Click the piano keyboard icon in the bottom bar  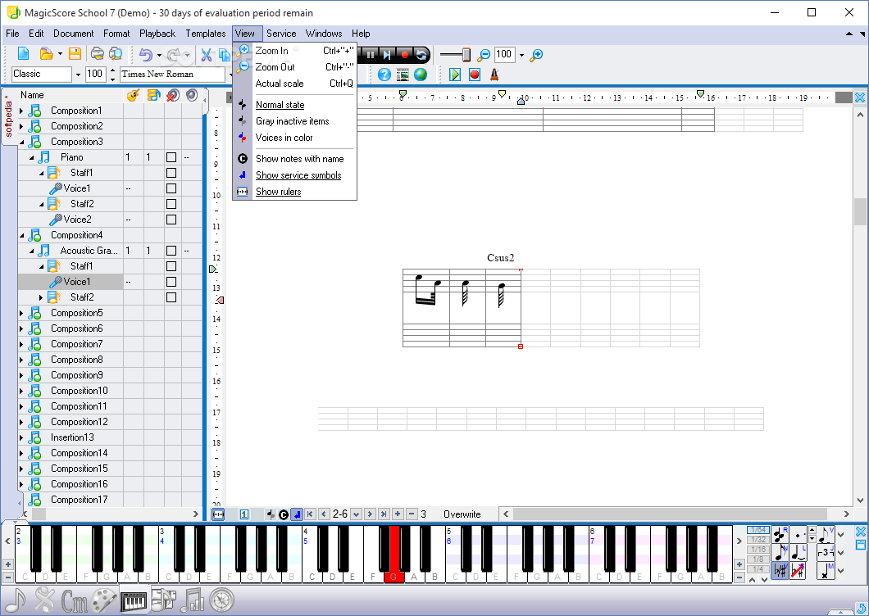point(133,600)
